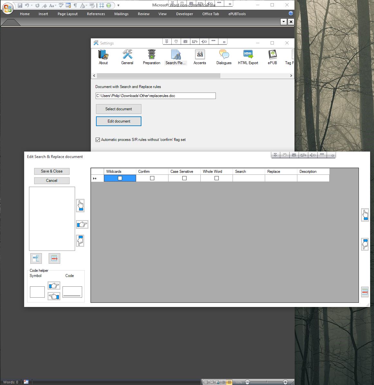374x385 pixels.
Task: Click the move-row-up hand icon right of the grid
Action: [x=365, y=215]
